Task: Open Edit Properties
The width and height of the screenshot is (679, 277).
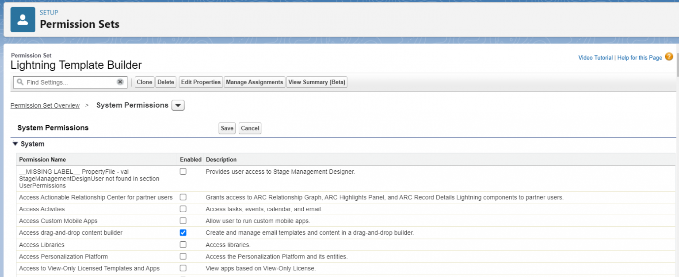Action: tap(200, 82)
